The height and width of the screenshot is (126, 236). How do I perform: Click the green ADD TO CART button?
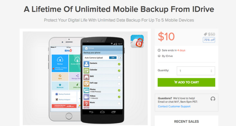click(186, 82)
